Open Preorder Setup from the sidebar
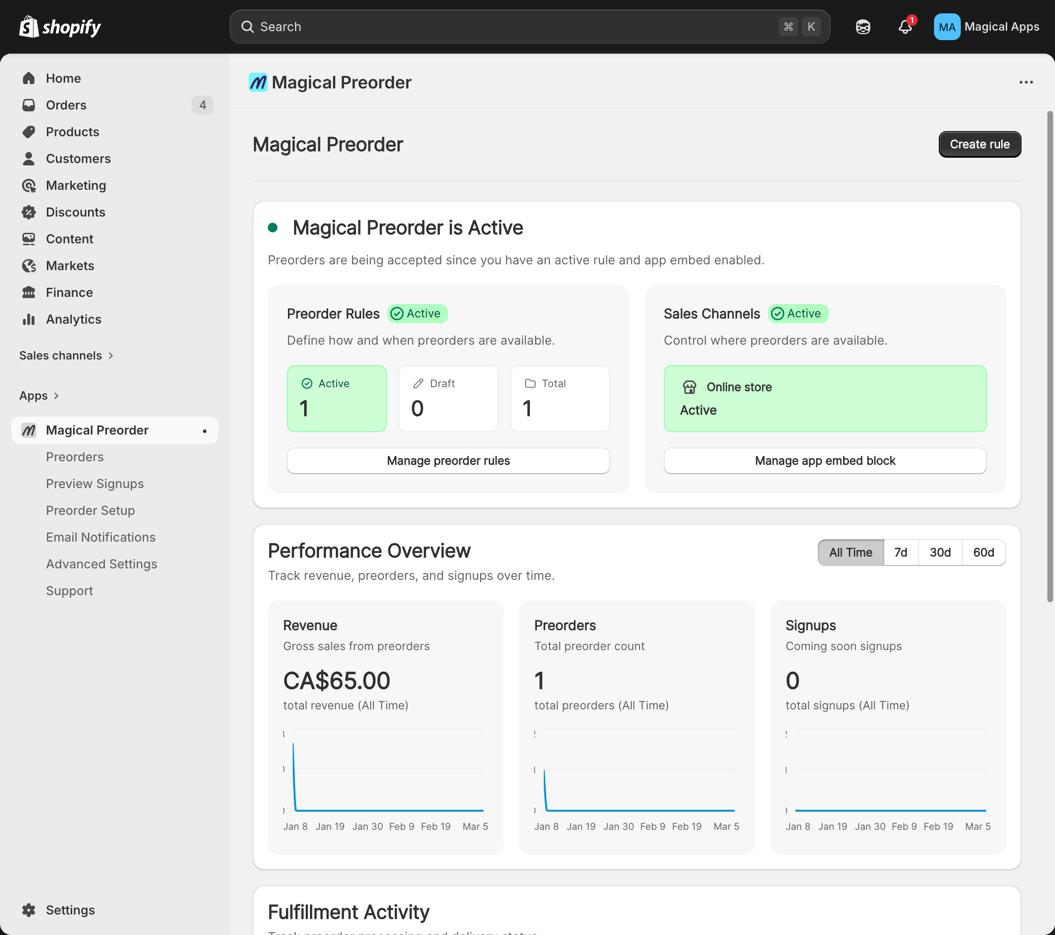This screenshot has width=1055, height=935. 90,511
